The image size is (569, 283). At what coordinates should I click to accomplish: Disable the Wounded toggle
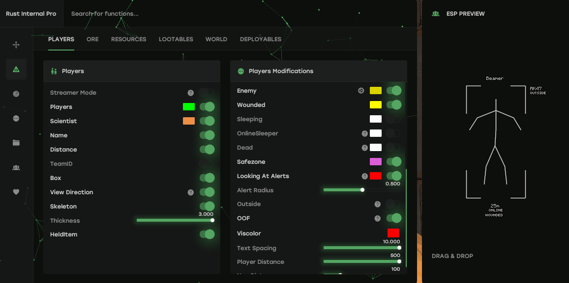[x=394, y=105]
